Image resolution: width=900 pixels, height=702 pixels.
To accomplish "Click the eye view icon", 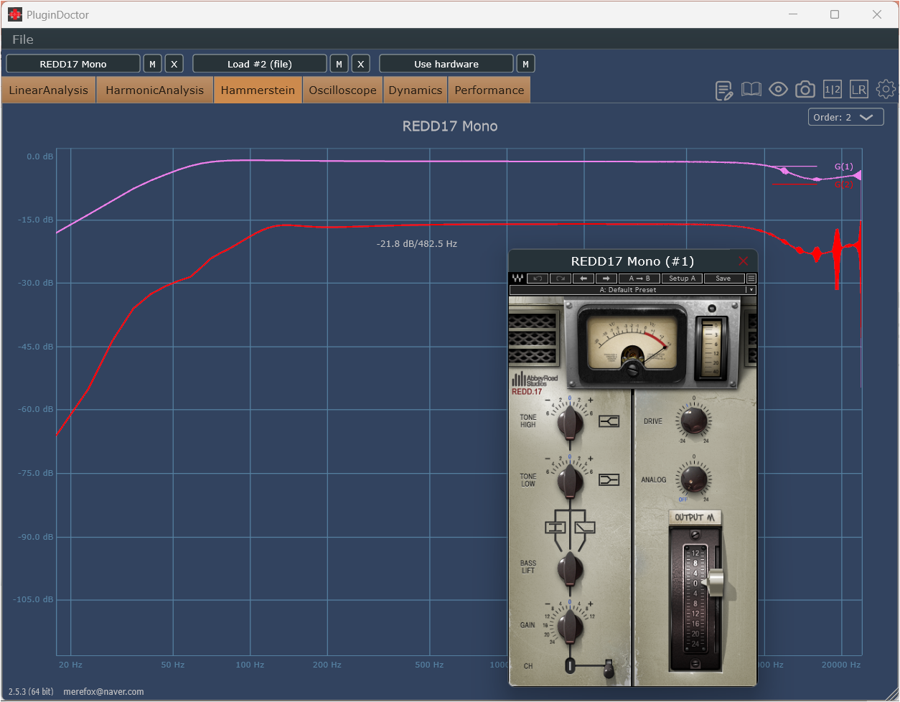I will click(778, 90).
